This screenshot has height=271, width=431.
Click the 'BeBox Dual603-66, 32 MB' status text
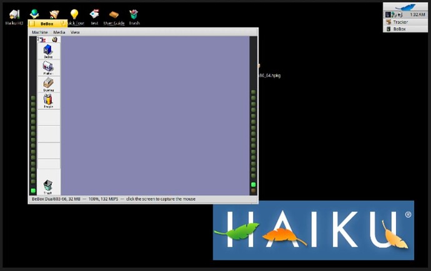click(x=56, y=199)
